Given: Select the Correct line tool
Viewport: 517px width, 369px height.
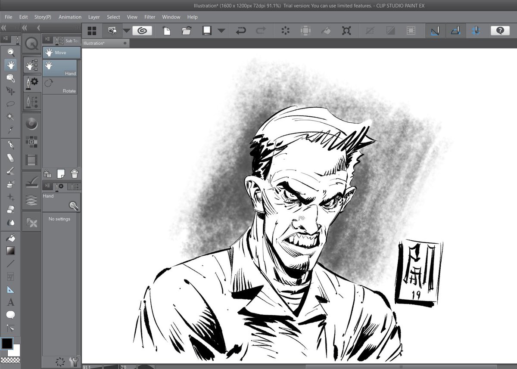Looking at the screenshot, I should (x=11, y=328).
